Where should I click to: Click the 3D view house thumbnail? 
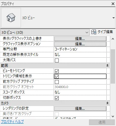11,18
